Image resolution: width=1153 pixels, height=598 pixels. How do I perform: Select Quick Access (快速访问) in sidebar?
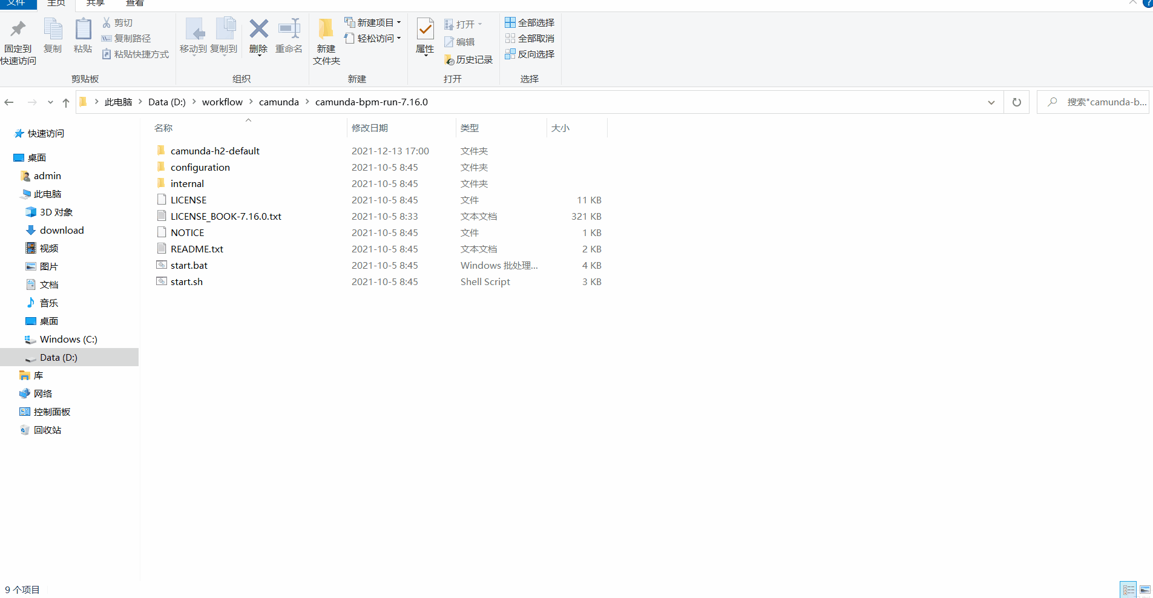39,133
